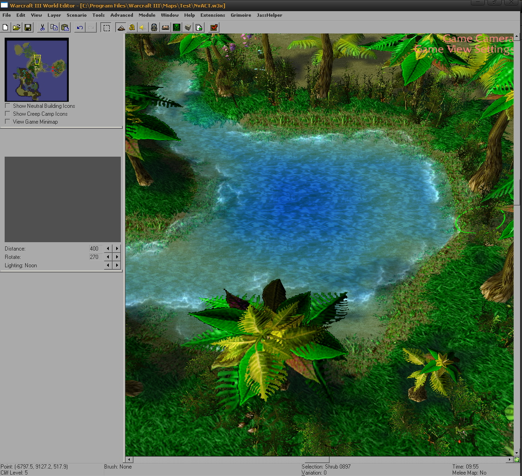The width and height of the screenshot is (522, 476).
Task: Increase Distance with right arrow
Action: [117, 248]
